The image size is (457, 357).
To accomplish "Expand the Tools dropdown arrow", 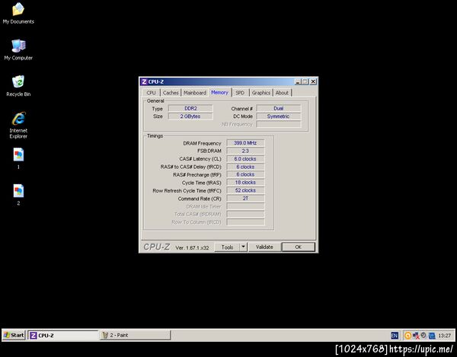I will click(x=244, y=247).
